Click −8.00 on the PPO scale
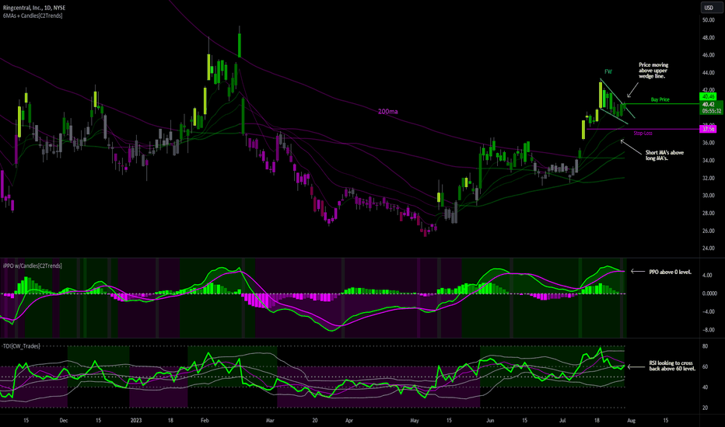Image resolution: width=725 pixels, height=427 pixels. [708, 330]
